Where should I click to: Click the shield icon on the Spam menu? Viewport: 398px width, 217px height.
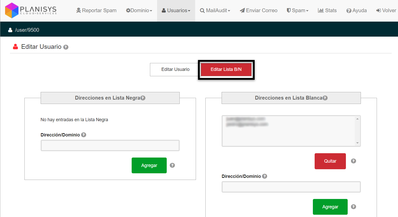tap(288, 10)
